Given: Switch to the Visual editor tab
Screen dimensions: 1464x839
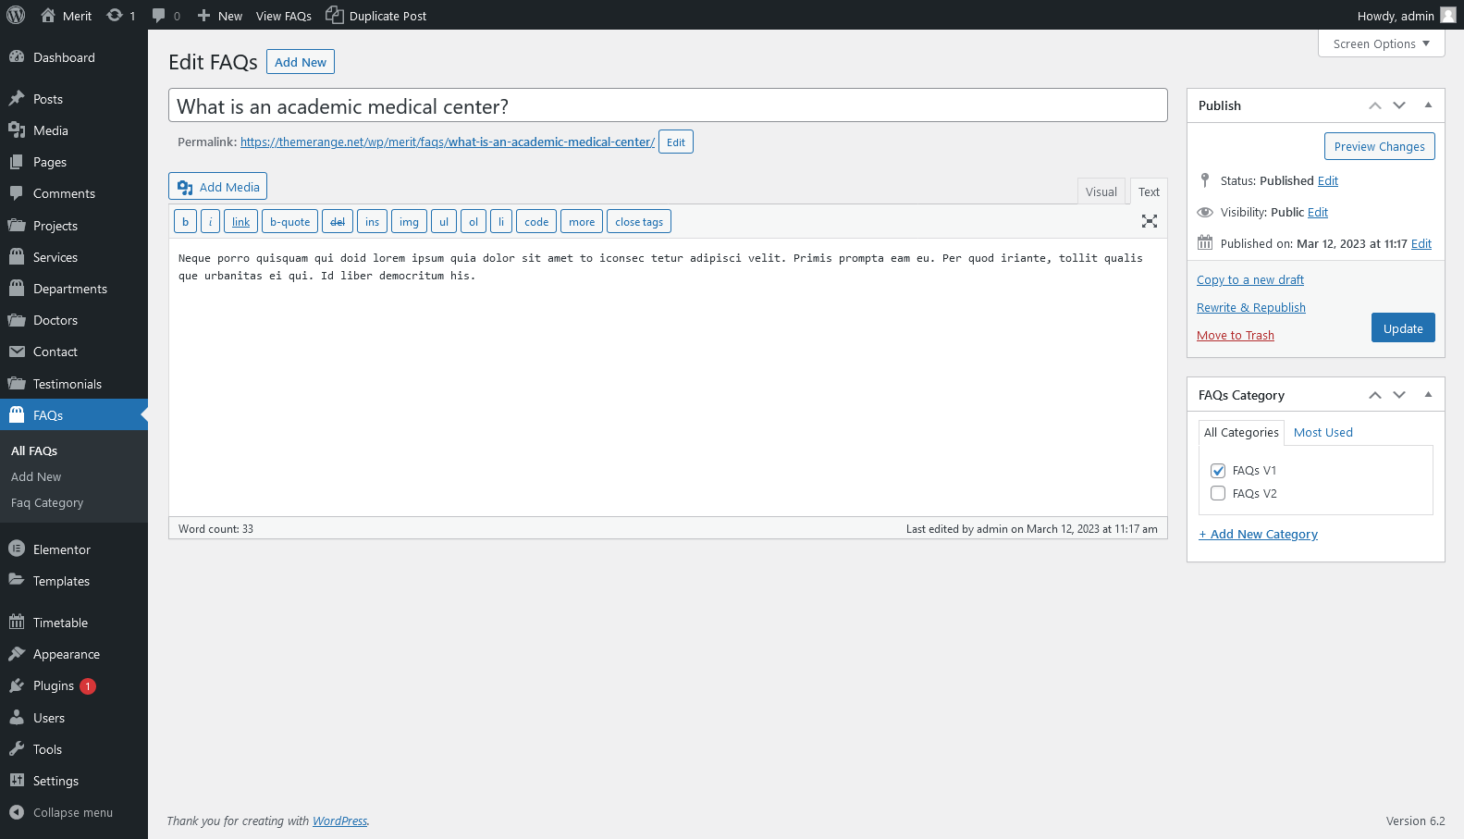Looking at the screenshot, I should [x=1101, y=191].
